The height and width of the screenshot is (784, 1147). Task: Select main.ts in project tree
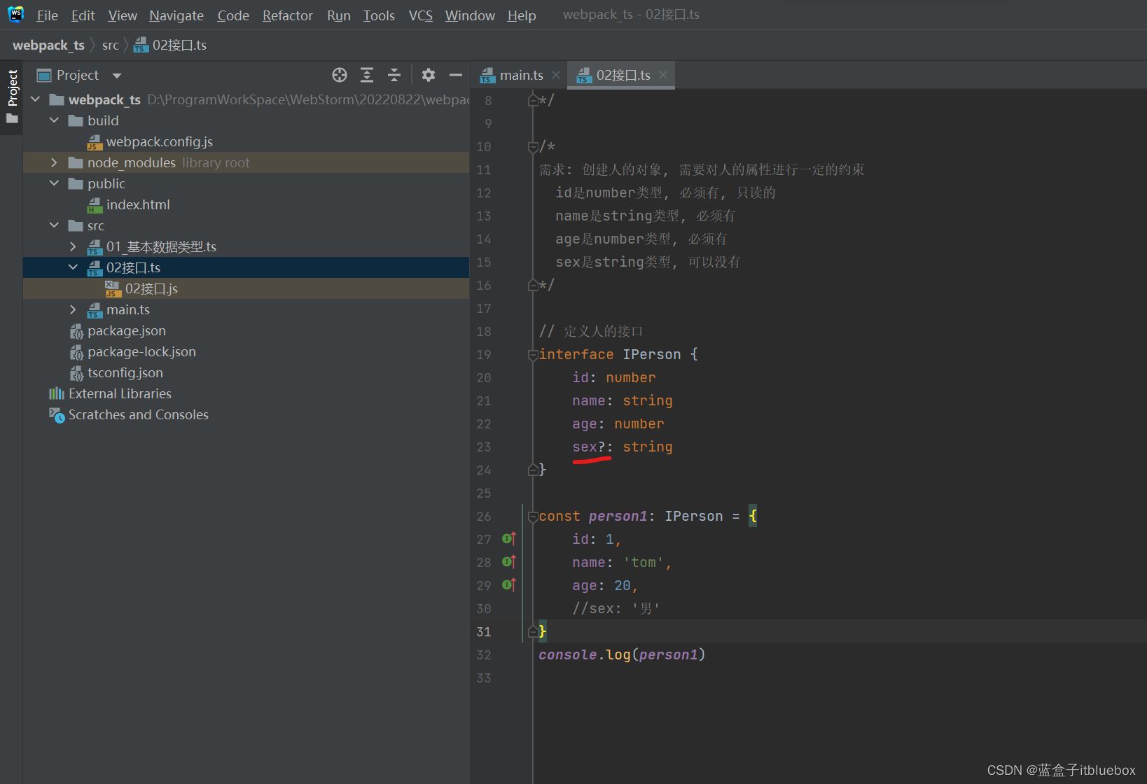(x=118, y=309)
